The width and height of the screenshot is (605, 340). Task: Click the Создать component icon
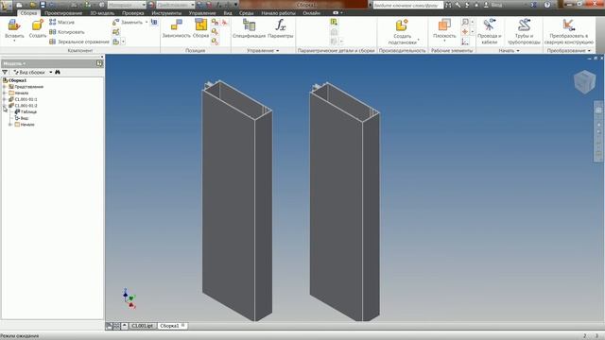[x=38, y=25]
